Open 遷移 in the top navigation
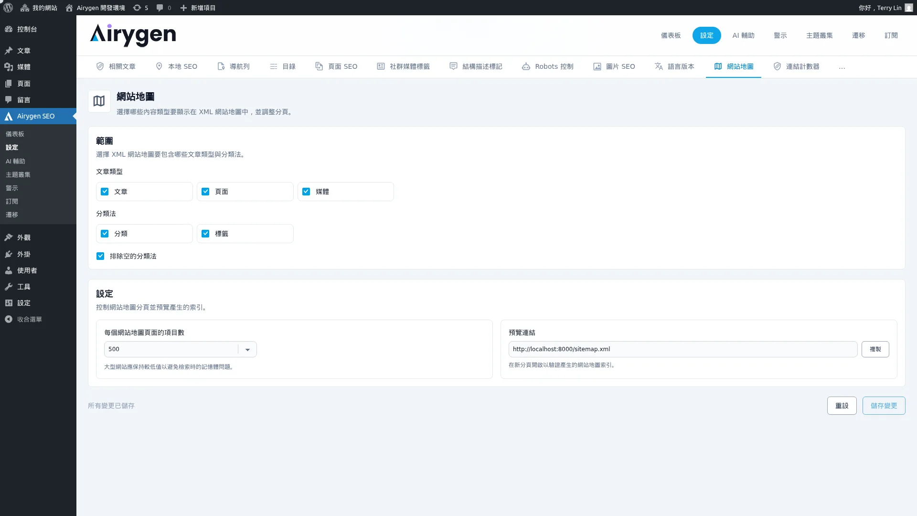917x516 pixels. click(x=859, y=35)
